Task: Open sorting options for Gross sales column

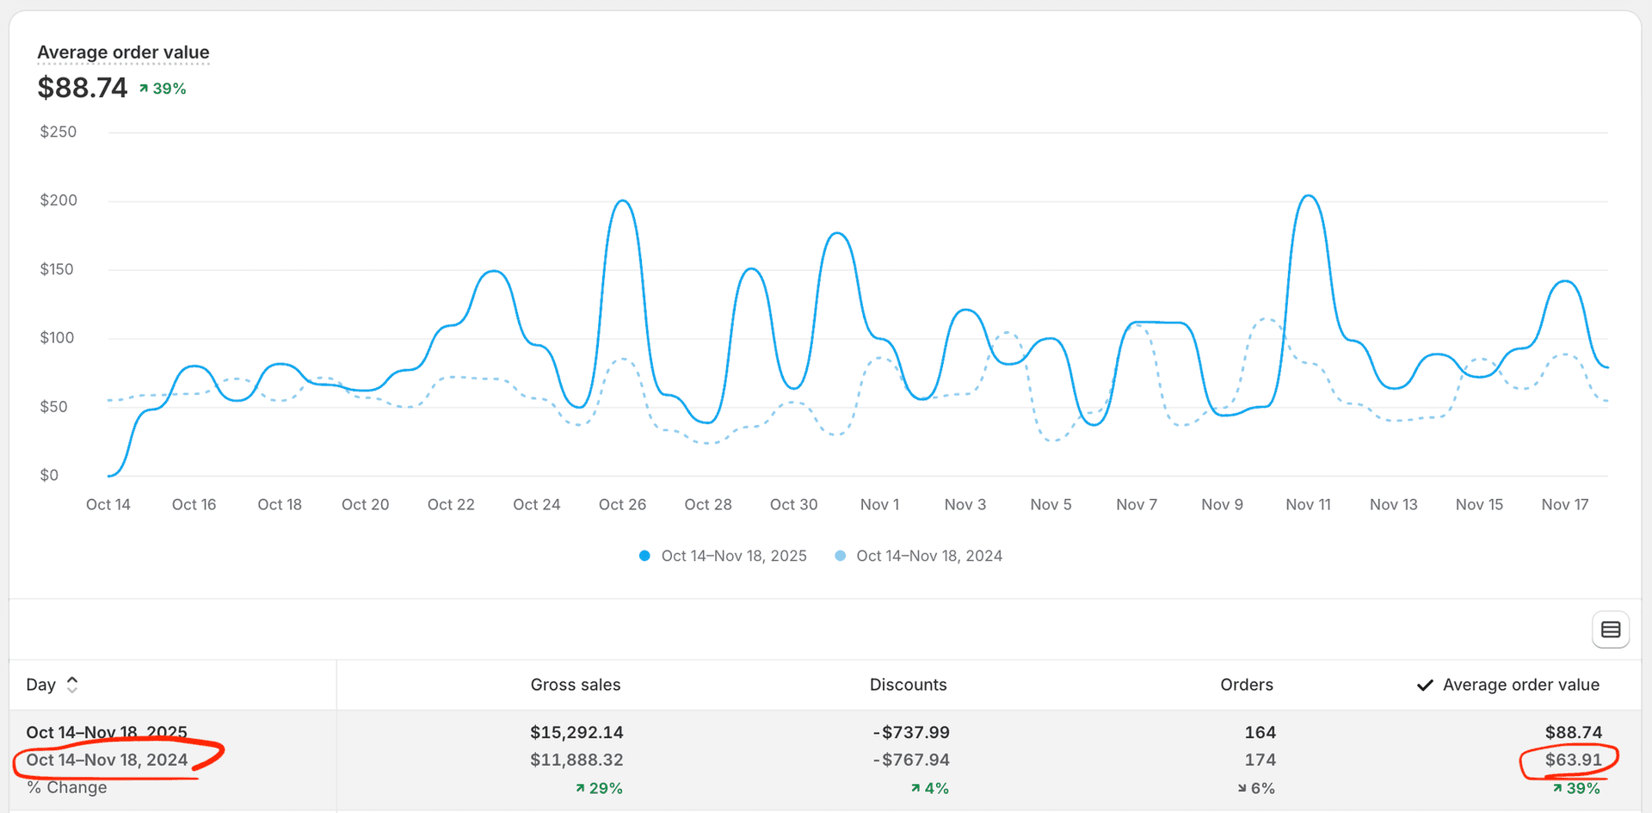Action: tap(576, 684)
